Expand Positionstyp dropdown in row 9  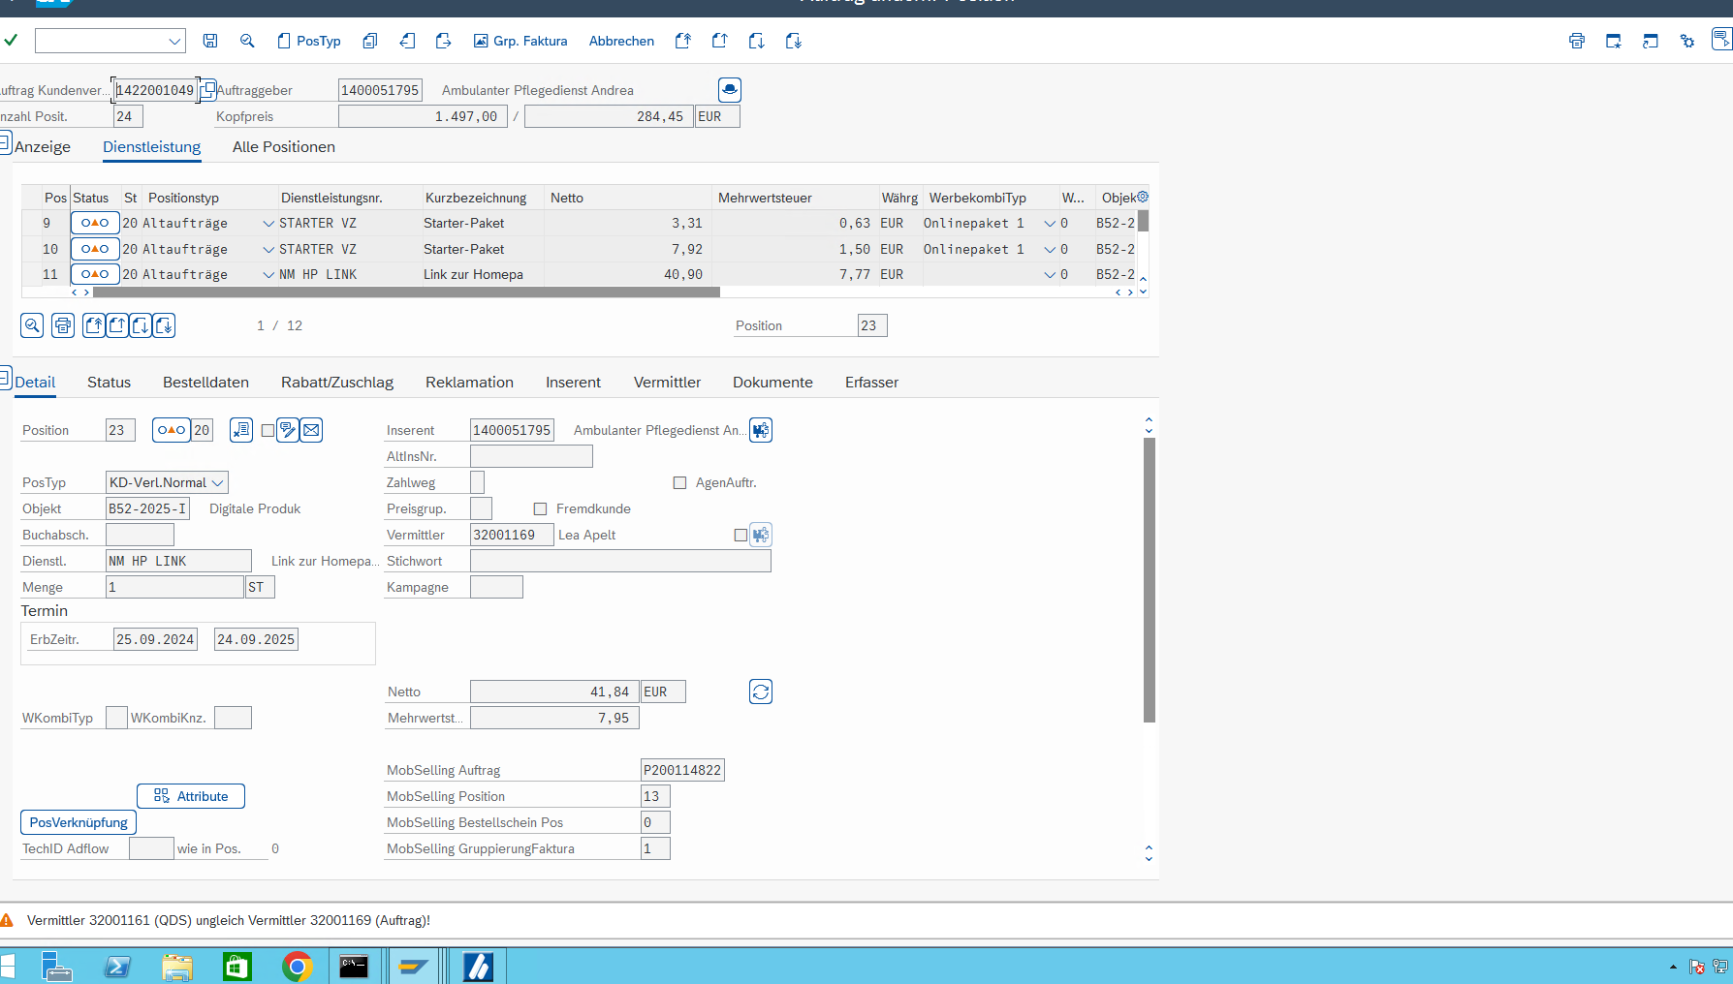pyautogui.click(x=268, y=223)
